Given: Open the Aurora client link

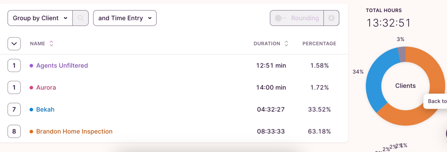Looking at the screenshot, I should pos(46,87).
